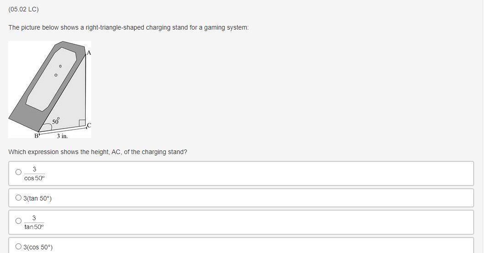
Task: Click vertex label B in the diagram
Action: coord(36,135)
